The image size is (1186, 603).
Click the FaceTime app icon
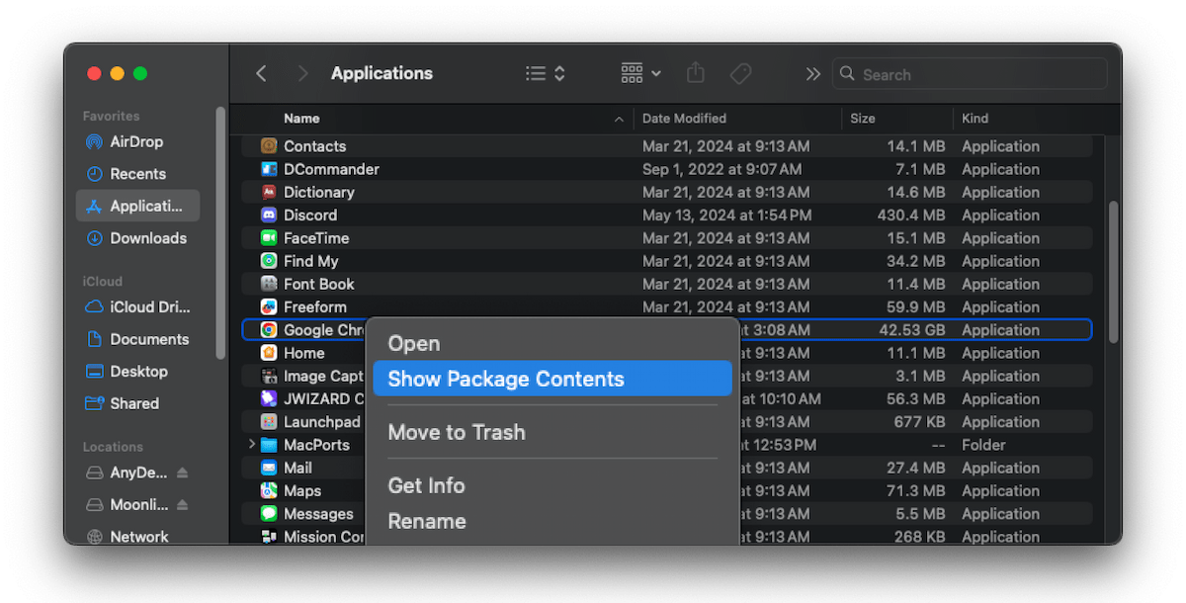(x=269, y=237)
